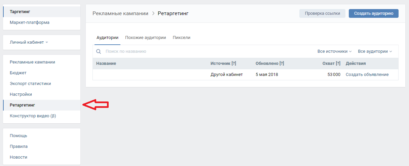This screenshot has height=166, width=409.
Task: Click the Другой кабинет cell
Action: click(x=227, y=75)
